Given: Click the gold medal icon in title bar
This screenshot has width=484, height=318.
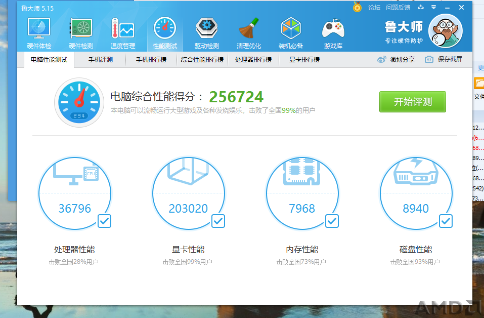Looking at the screenshot, I should click(357, 7).
